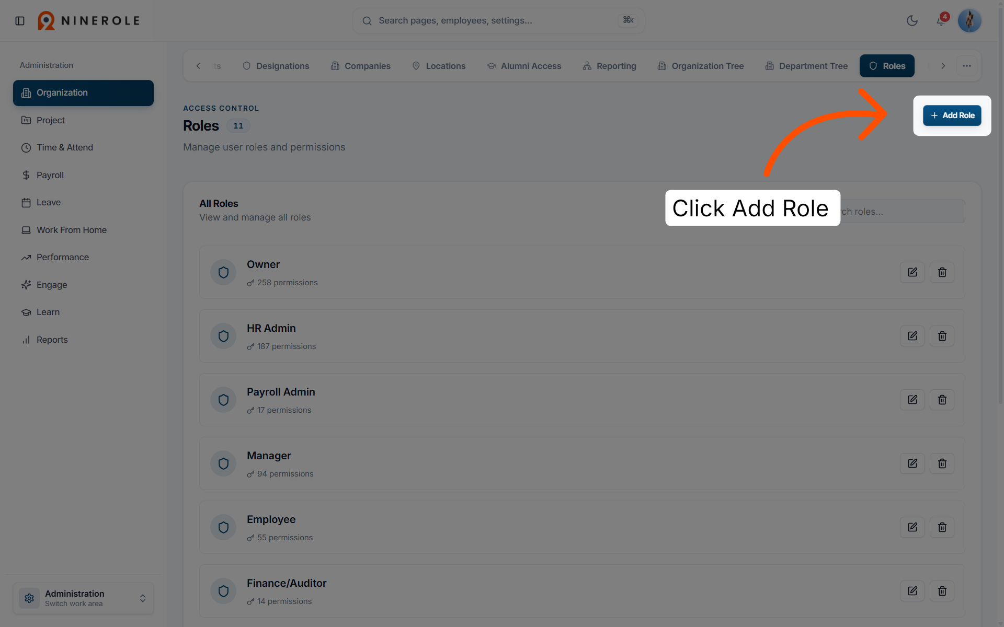Screen dimensions: 1004x627
Task: Open Learn in the sidebar
Action: (83, 312)
